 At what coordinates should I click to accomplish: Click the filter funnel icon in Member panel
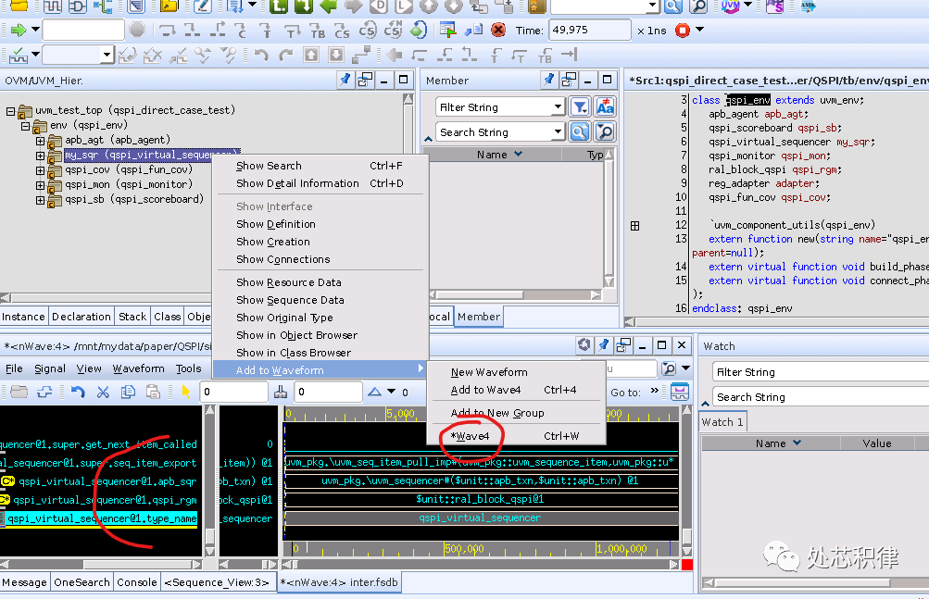[580, 107]
